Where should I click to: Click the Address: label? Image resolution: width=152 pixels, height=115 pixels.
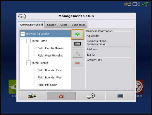[92, 49]
